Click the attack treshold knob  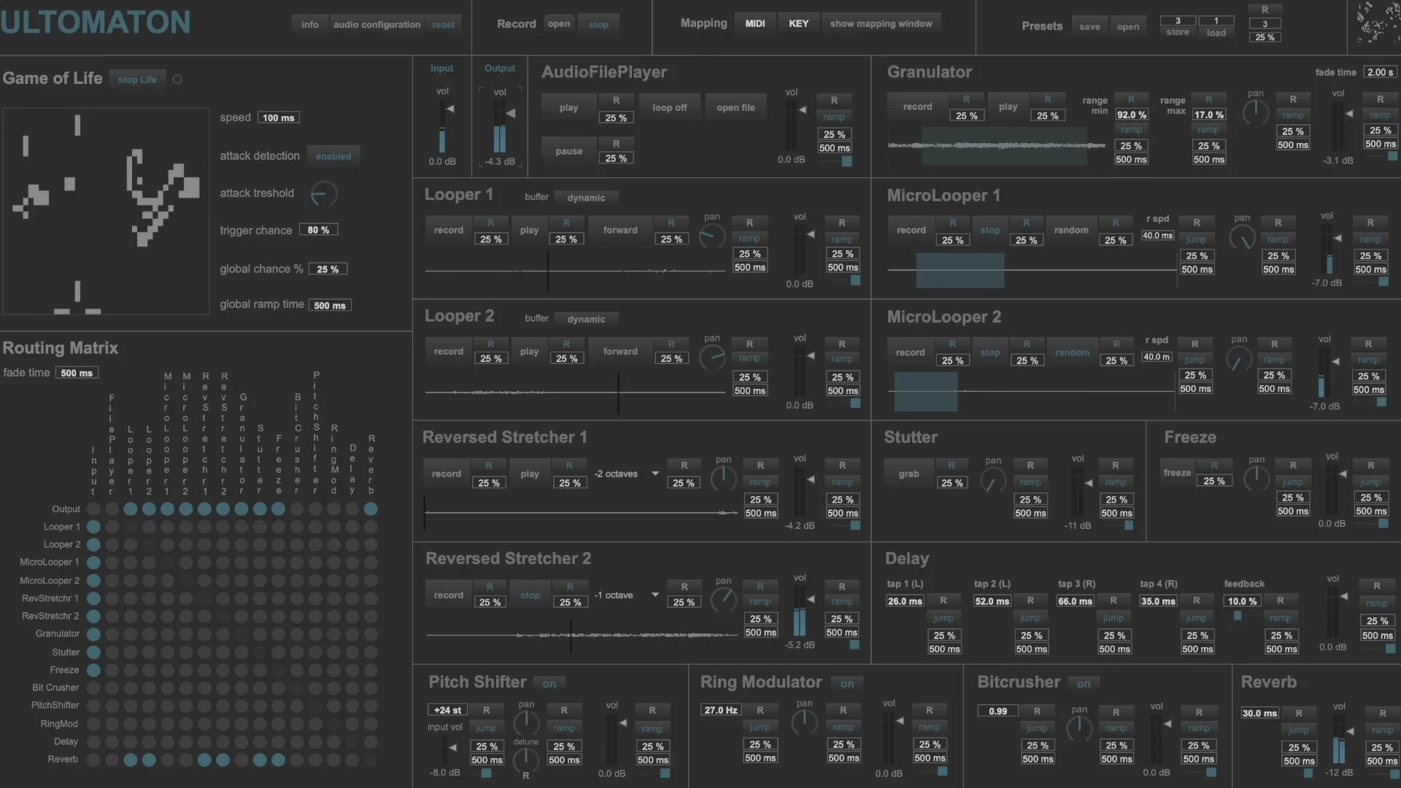(323, 194)
